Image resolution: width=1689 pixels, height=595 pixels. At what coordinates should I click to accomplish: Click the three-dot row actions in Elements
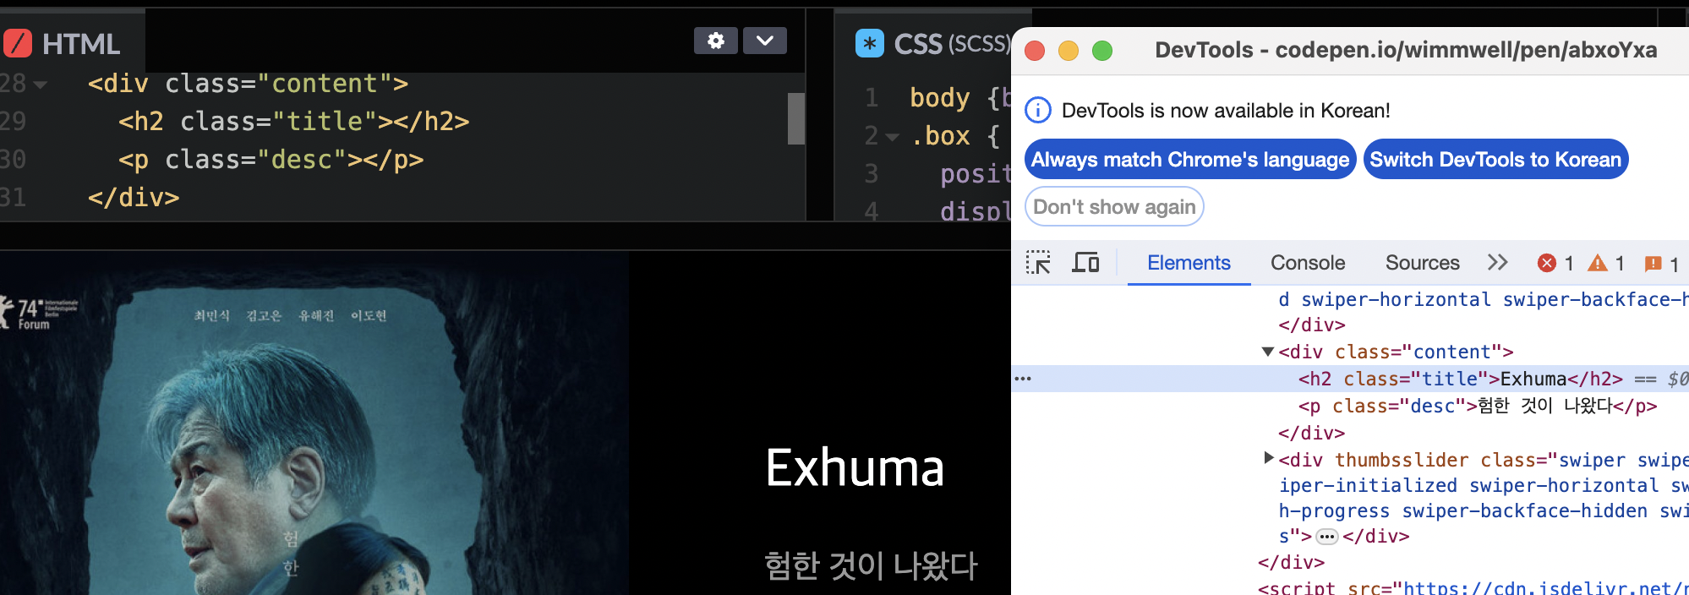coord(1023,379)
